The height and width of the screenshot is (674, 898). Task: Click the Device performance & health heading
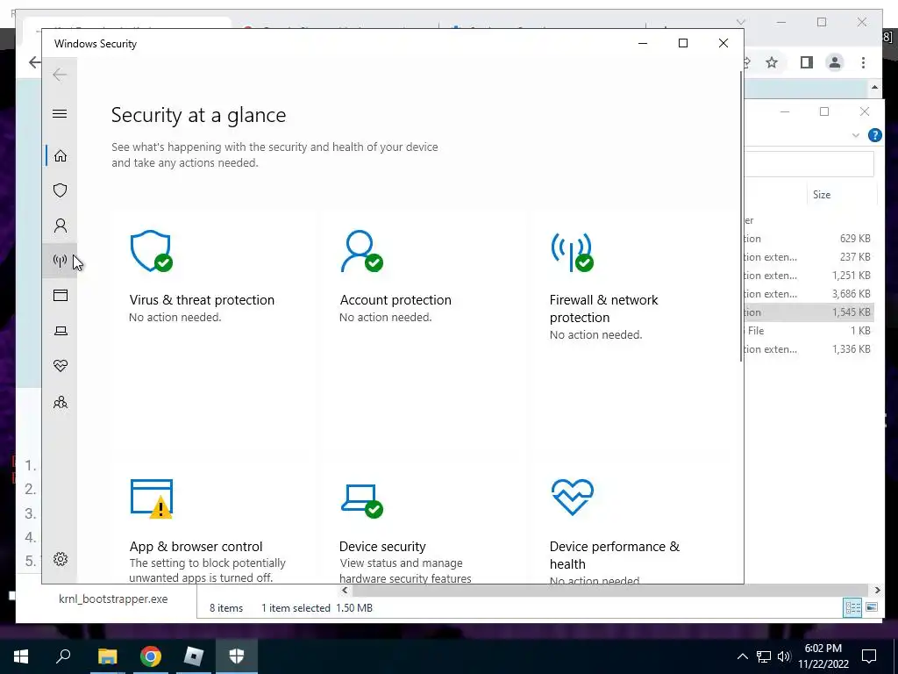(x=615, y=555)
